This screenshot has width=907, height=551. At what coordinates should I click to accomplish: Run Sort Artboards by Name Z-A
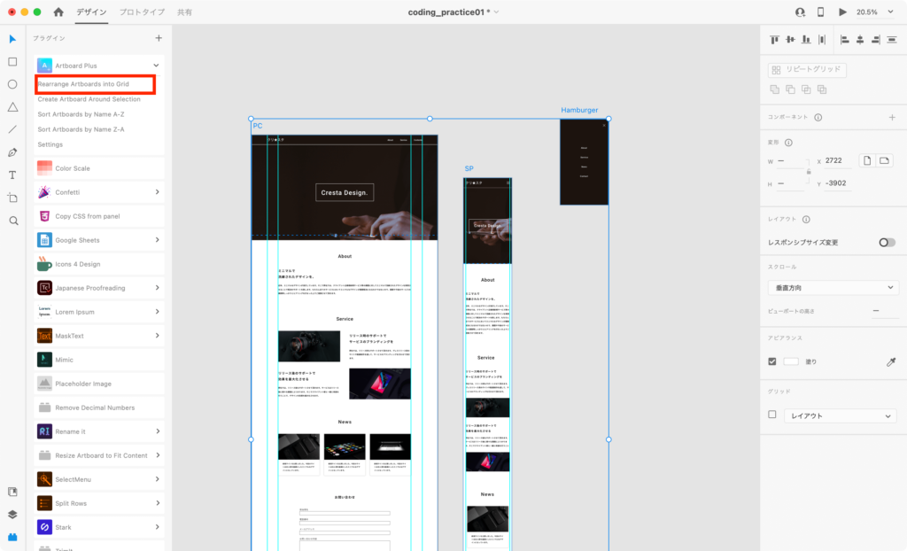click(81, 129)
